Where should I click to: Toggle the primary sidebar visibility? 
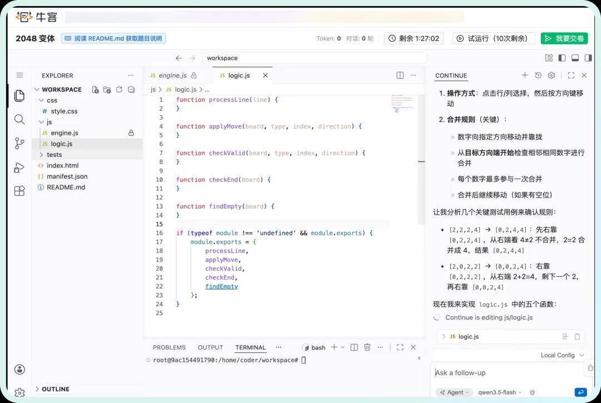click(561, 57)
